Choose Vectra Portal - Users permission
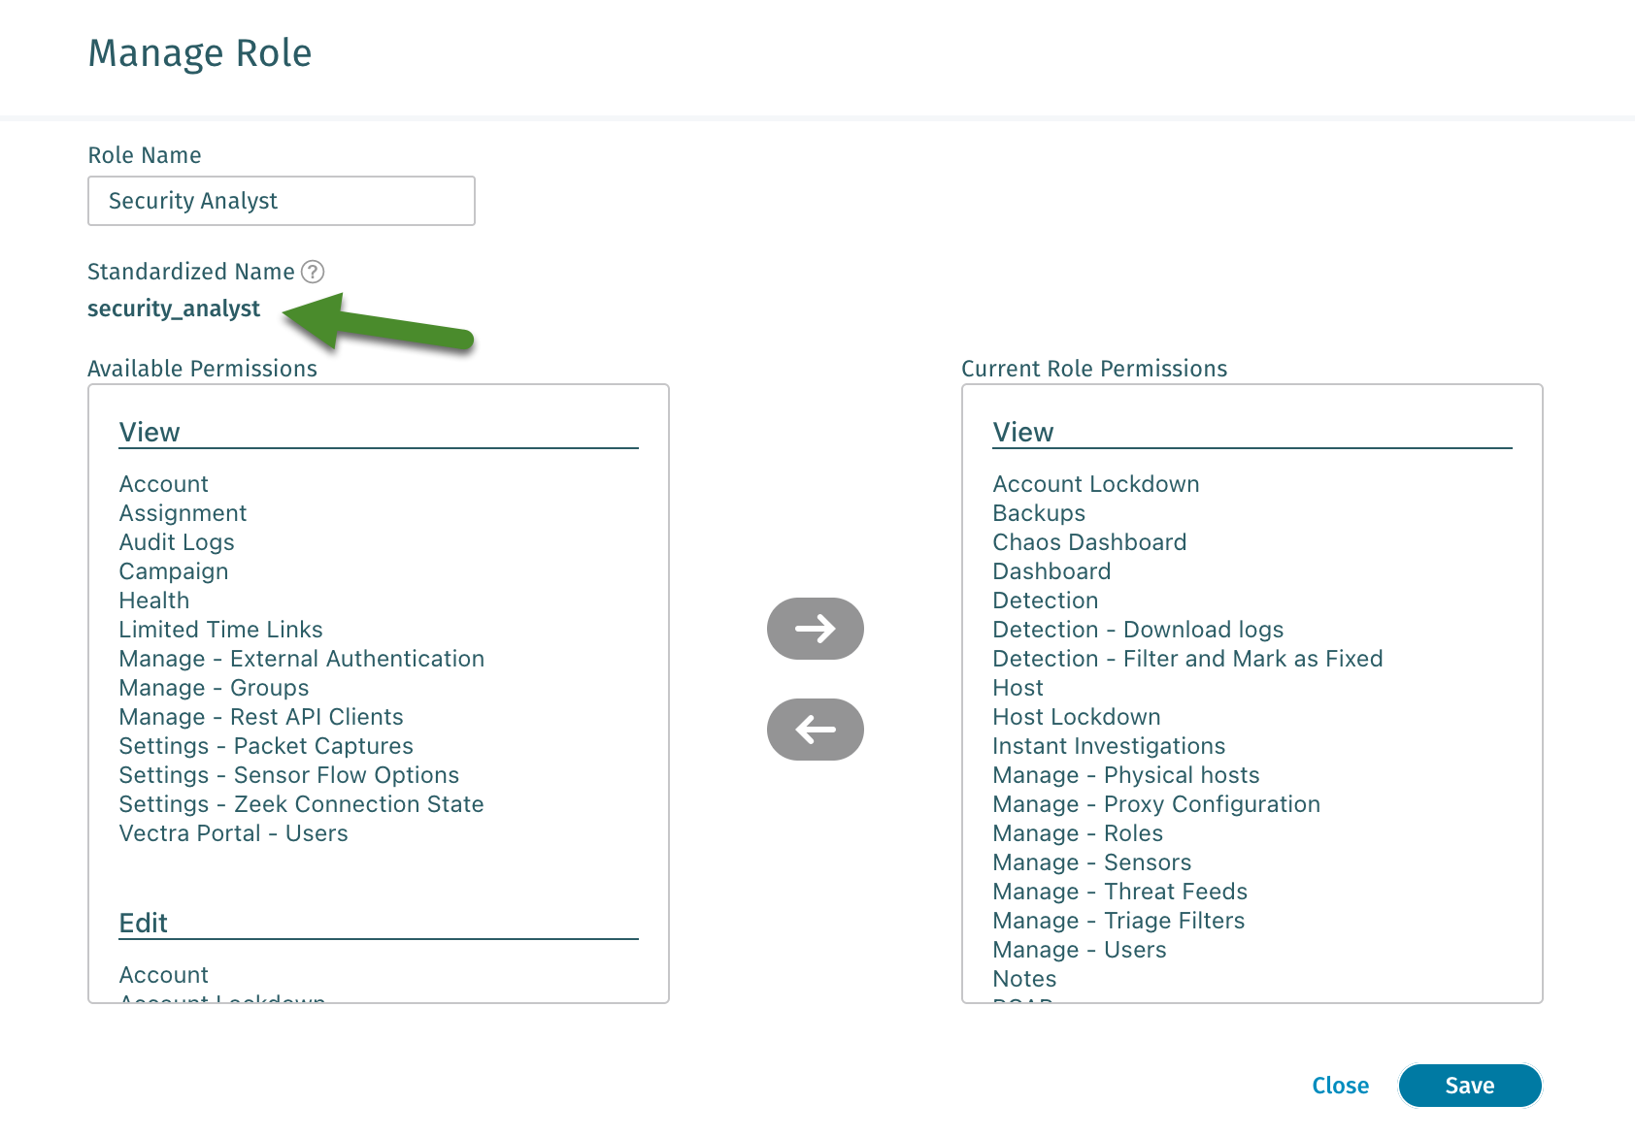 tap(233, 833)
